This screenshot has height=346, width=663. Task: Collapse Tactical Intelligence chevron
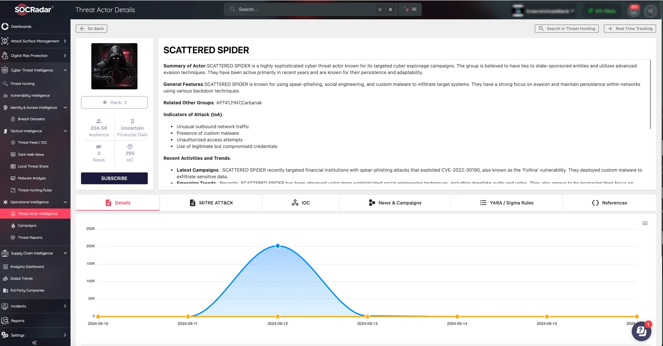point(65,131)
